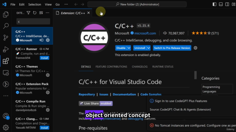Open the microsoft.com publisher link
The width and height of the screenshot is (236, 132).
tap(145, 33)
